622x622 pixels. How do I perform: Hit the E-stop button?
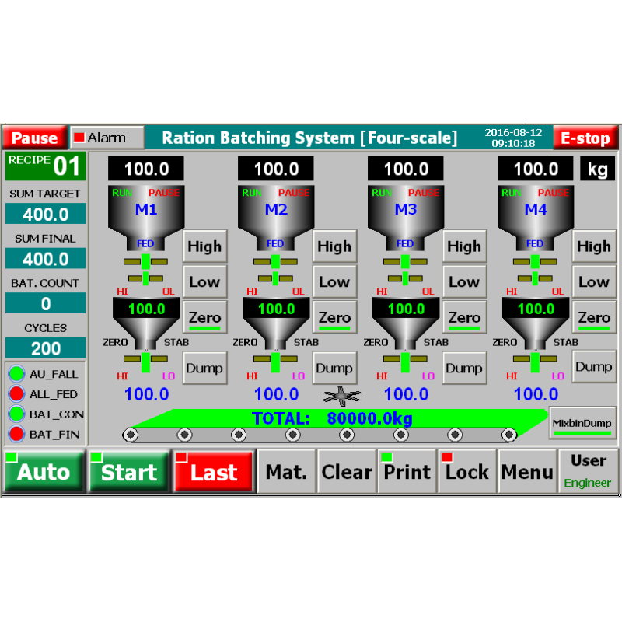(585, 138)
